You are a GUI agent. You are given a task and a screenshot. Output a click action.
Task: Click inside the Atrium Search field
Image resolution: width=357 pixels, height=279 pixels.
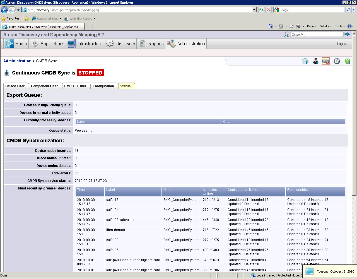[317, 34]
